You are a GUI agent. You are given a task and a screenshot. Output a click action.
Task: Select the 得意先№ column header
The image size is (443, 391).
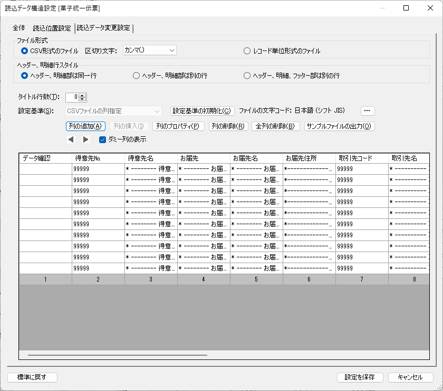point(98,158)
